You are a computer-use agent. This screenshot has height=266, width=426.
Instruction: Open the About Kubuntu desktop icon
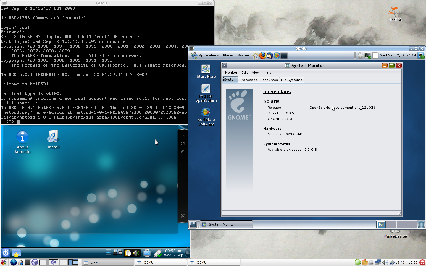(x=22, y=142)
